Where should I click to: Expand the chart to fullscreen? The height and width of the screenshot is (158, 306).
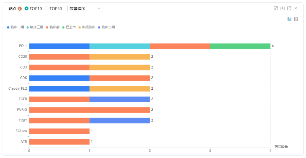276,8
